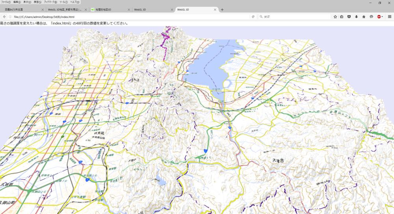The height and width of the screenshot is (214, 394).
Task: Show site information icon in address bar
Action: pos(10,17)
